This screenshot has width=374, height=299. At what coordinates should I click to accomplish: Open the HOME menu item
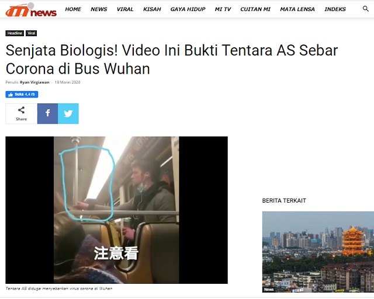[73, 9]
